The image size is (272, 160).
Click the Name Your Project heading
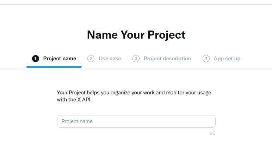(x=136, y=35)
